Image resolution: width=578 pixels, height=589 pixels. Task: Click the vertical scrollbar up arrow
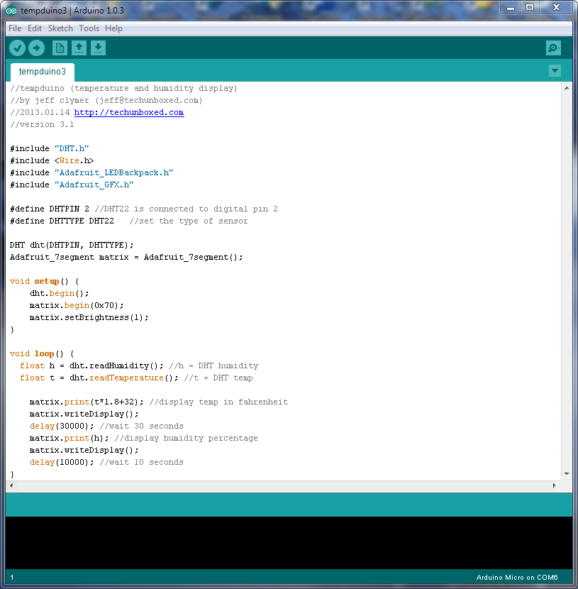(567, 88)
